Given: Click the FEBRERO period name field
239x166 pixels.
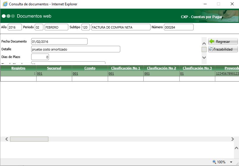Looking at the screenshot, I should pos(56,27).
